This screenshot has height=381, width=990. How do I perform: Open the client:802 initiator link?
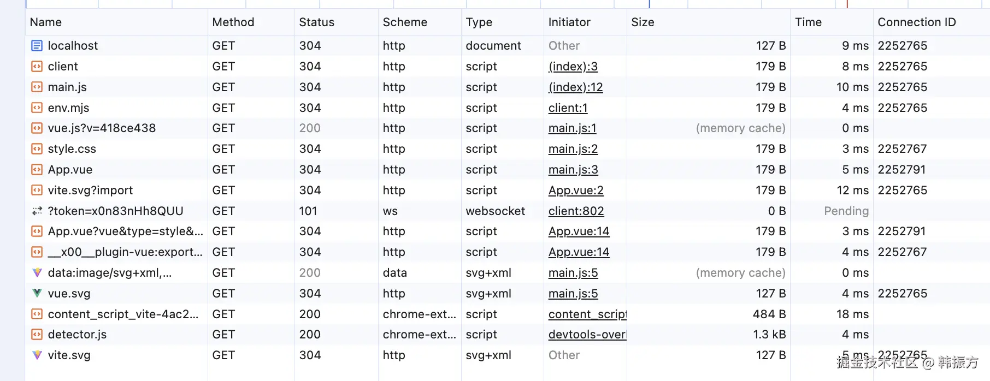pyautogui.click(x=576, y=211)
